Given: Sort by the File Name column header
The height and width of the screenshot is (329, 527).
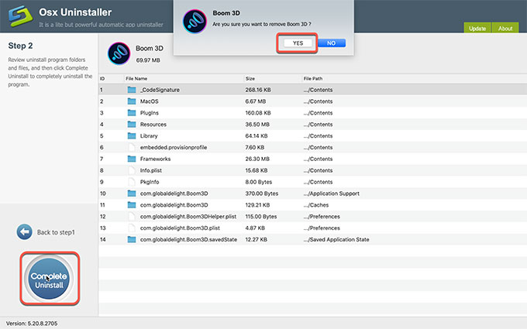Looking at the screenshot, I should coord(136,78).
